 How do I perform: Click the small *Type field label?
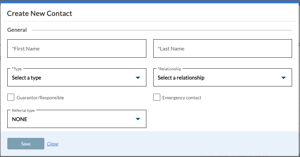tap(17, 69)
